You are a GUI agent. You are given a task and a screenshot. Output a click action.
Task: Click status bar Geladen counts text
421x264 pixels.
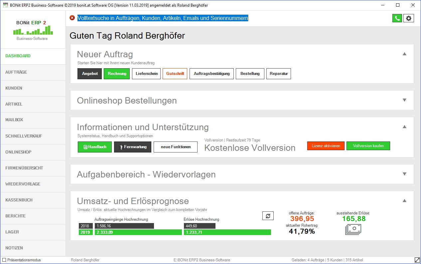click(327, 260)
